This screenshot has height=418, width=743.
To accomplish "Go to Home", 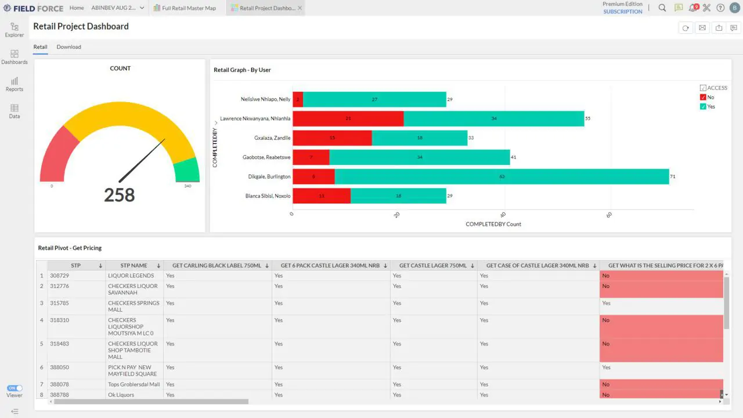I will coord(77,8).
